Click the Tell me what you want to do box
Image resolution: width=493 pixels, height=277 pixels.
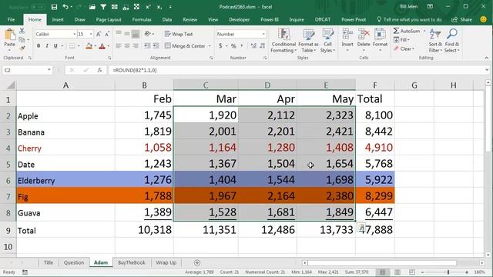[x=409, y=19]
